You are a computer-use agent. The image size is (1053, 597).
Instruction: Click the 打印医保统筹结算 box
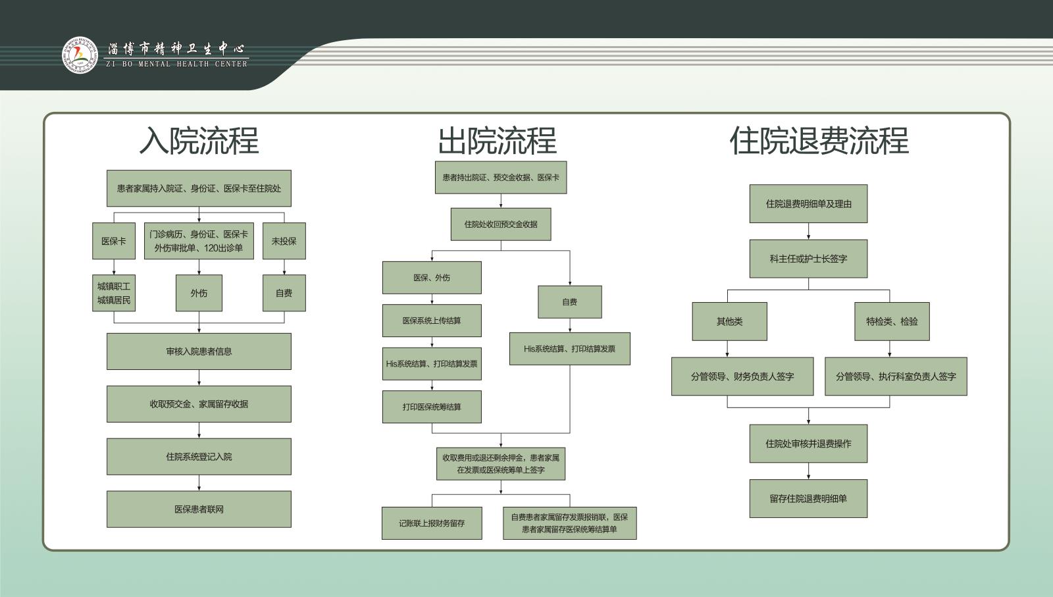pyautogui.click(x=432, y=407)
